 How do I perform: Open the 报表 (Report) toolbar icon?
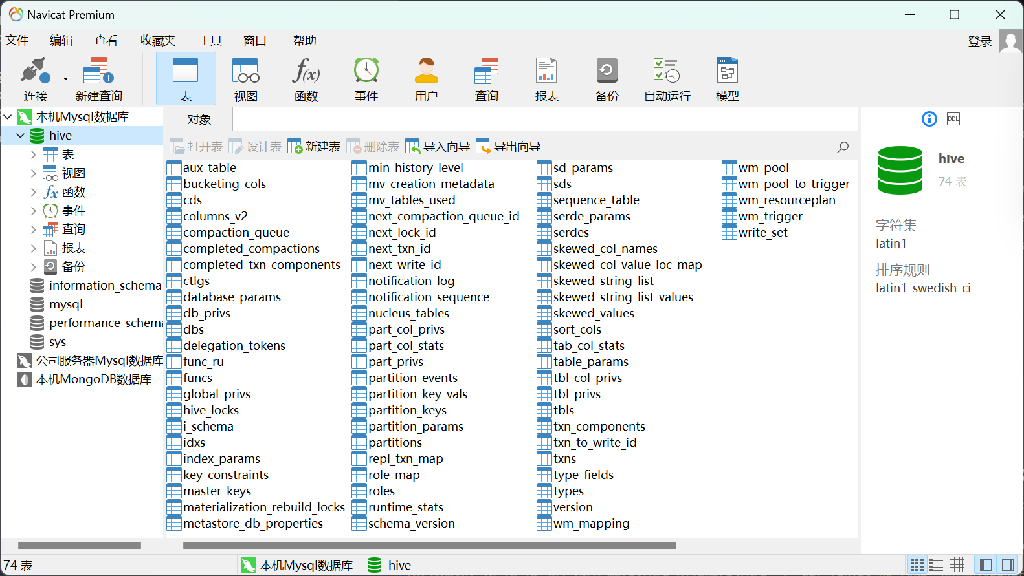coord(547,79)
